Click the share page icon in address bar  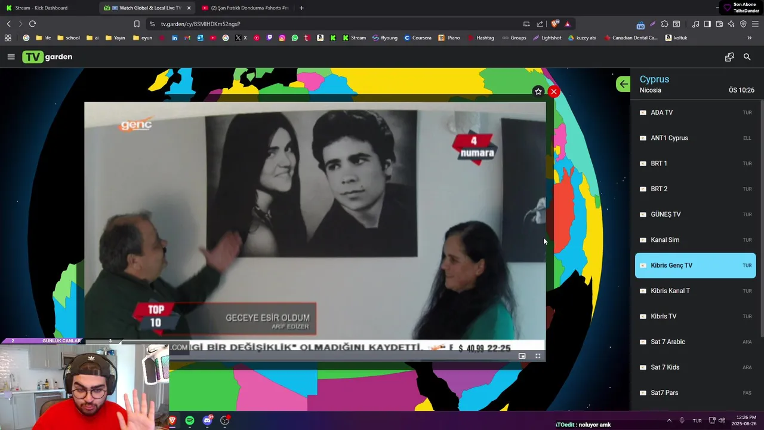pos(540,24)
